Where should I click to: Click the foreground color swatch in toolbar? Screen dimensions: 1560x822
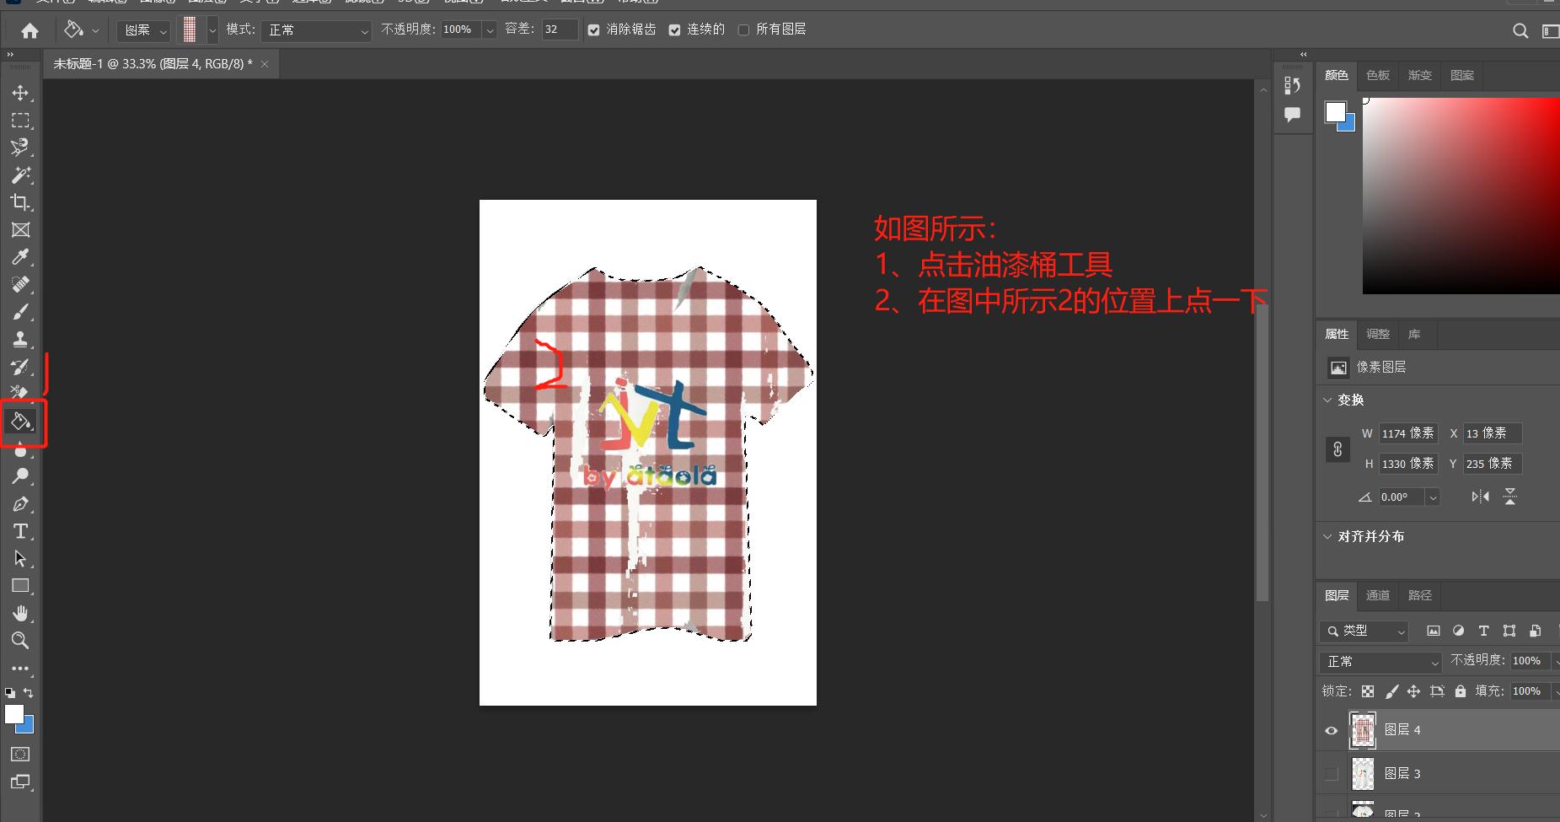pyautogui.click(x=13, y=714)
